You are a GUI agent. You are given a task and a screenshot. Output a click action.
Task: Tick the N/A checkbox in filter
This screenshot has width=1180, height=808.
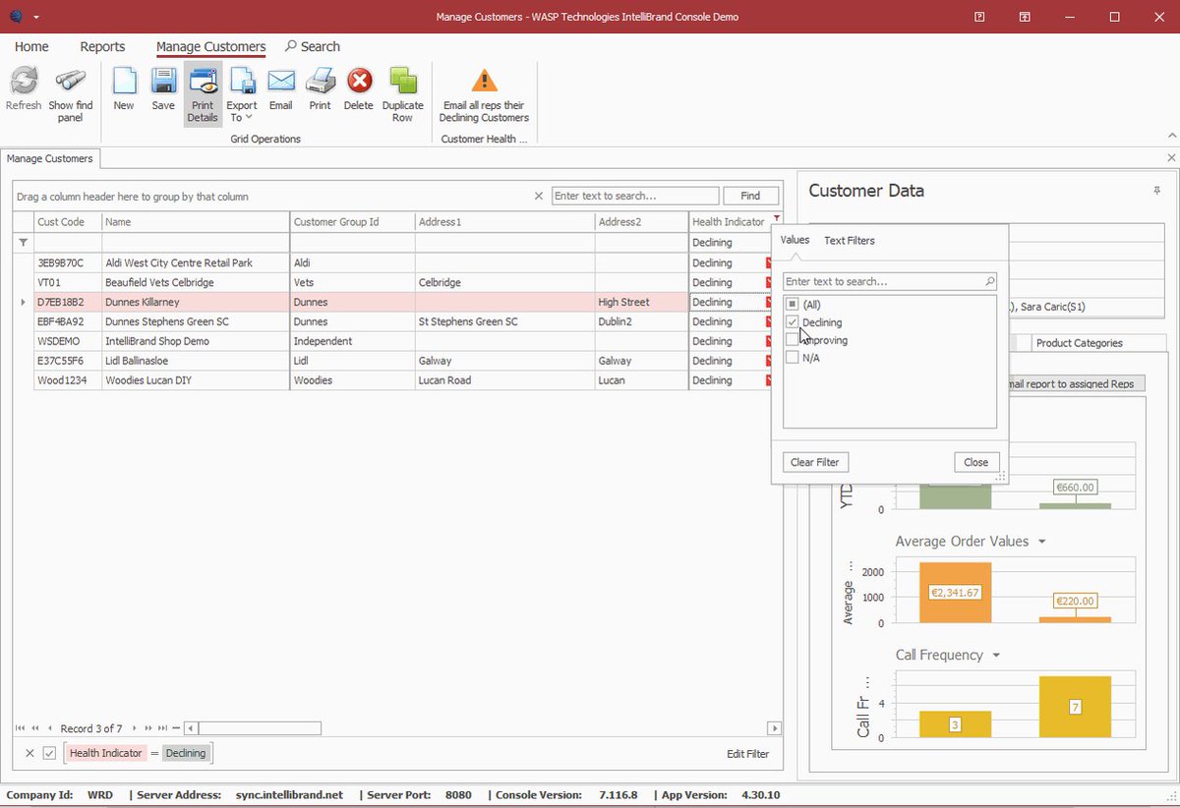point(793,358)
